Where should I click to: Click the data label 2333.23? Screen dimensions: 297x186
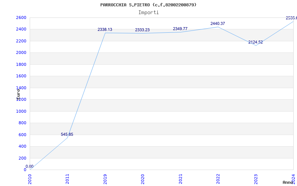coord(142,30)
